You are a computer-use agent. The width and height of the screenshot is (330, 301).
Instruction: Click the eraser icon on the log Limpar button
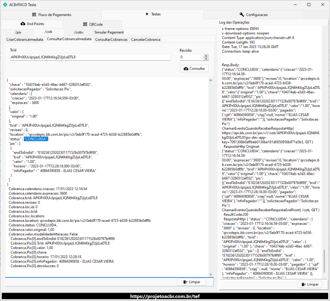304,284
